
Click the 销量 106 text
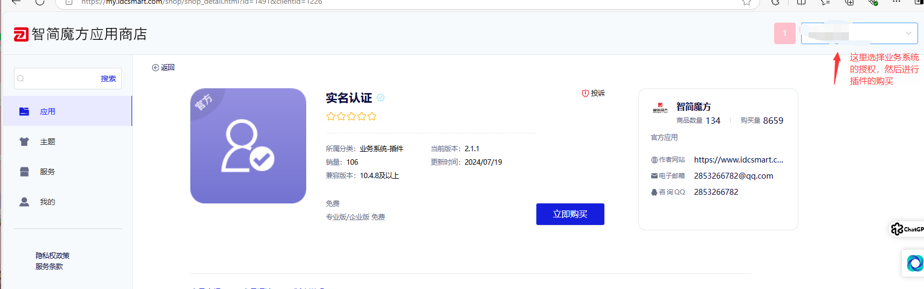(x=342, y=163)
